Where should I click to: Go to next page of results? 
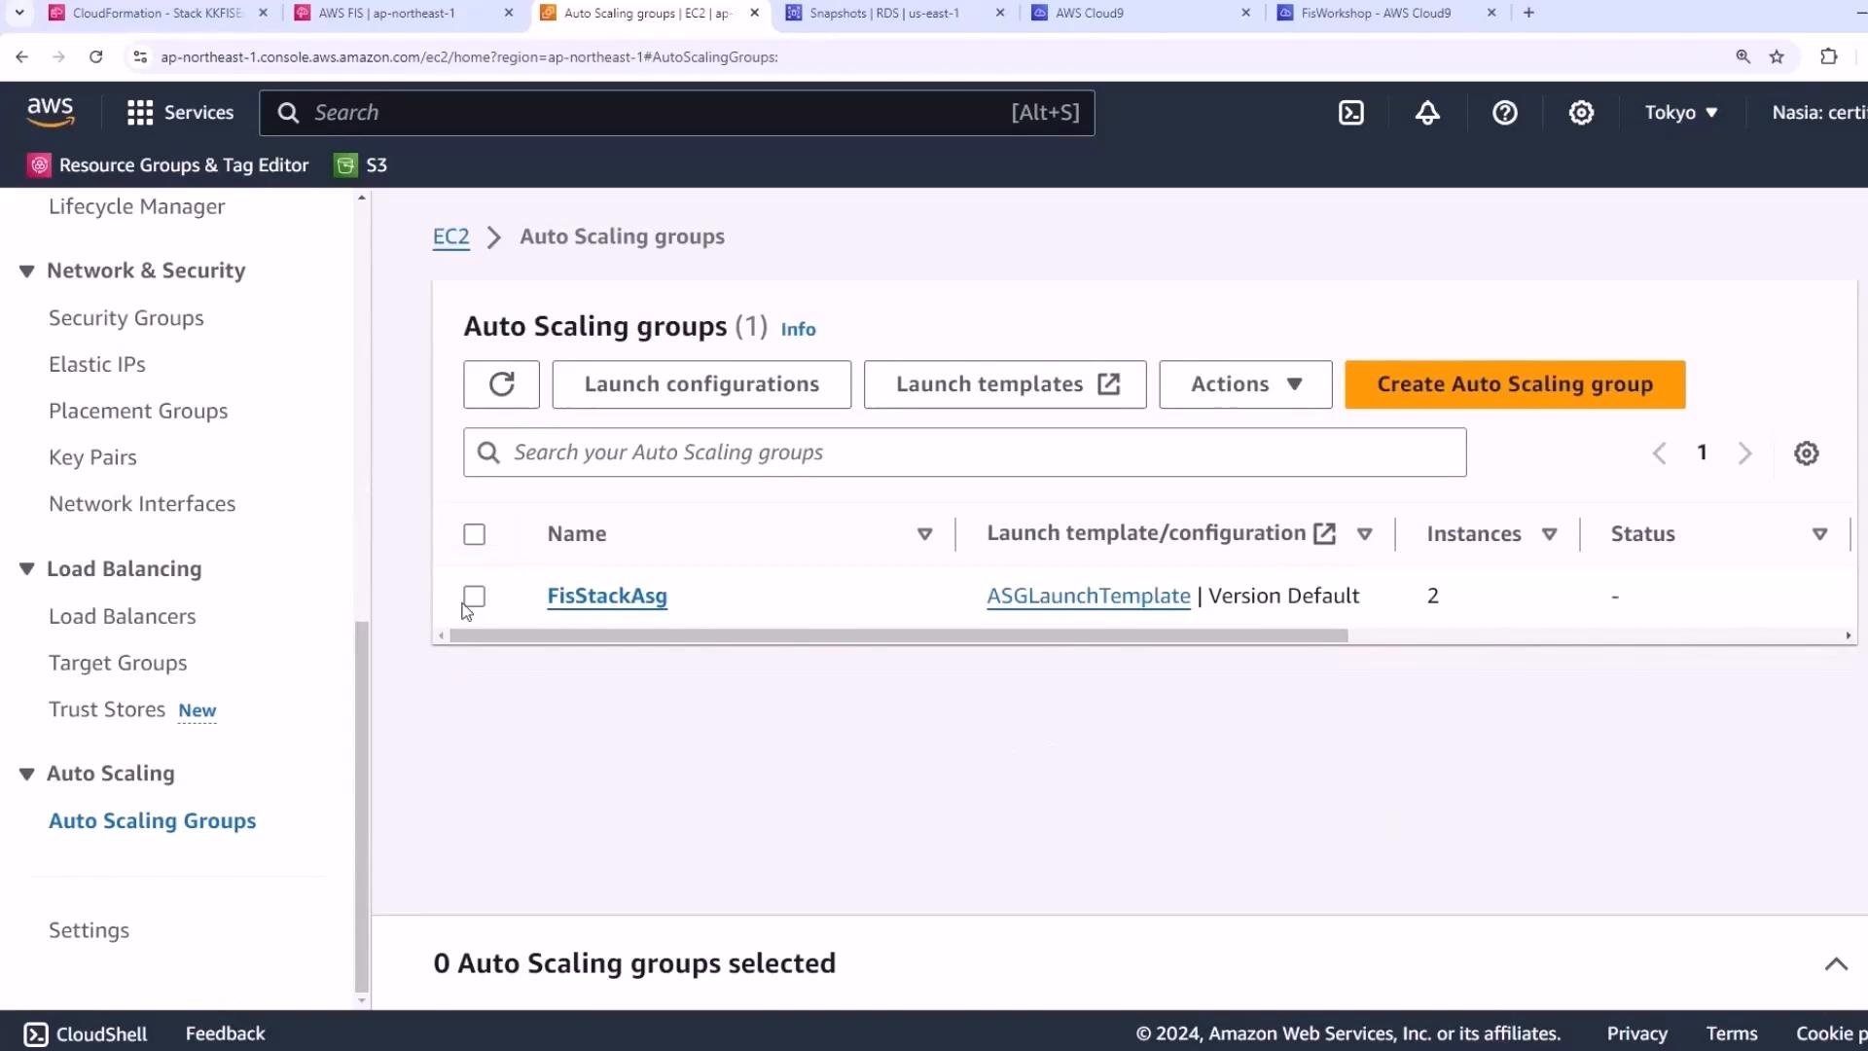(x=1745, y=453)
